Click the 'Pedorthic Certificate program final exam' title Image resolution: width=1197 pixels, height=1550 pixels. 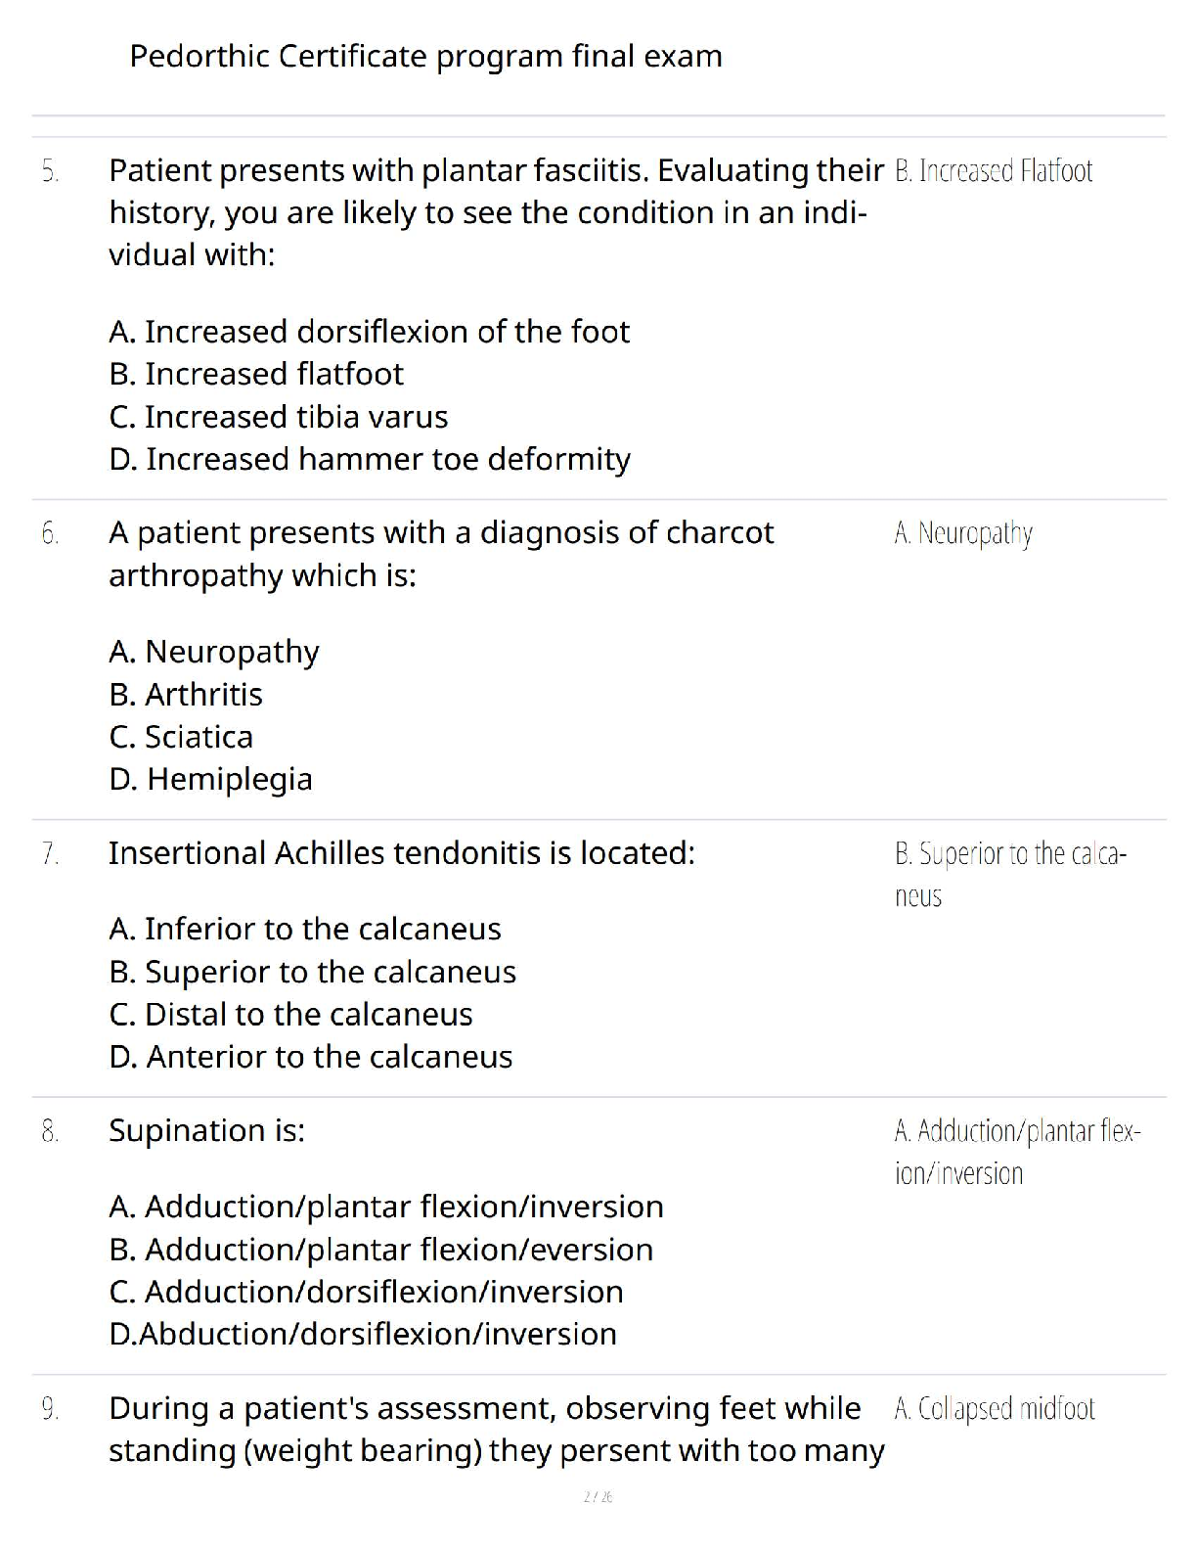pyautogui.click(x=425, y=57)
